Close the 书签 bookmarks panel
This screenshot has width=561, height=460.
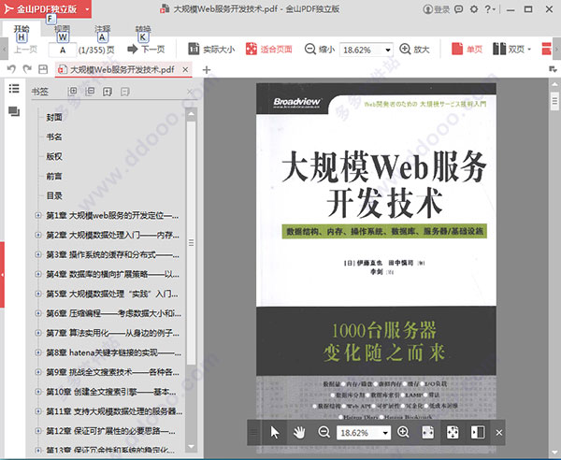190,93
